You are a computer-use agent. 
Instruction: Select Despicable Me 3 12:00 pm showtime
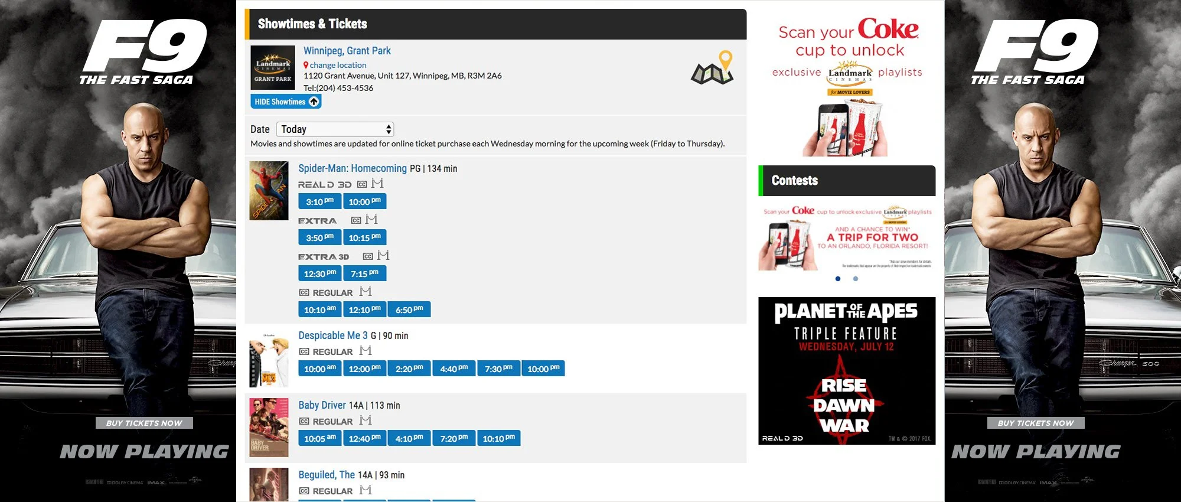click(x=364, y=369)
